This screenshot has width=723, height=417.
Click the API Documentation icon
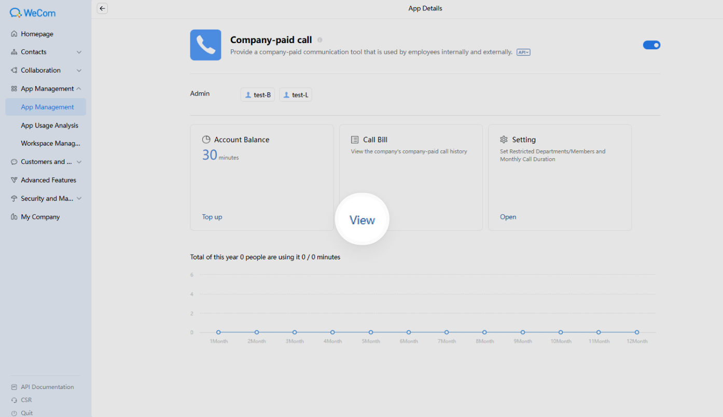coord(14,387)
